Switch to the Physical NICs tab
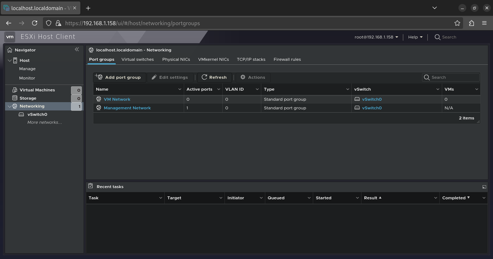Image resolution: width=493 pixels, height=259 pixels. pyautogui.click(x=176, y=59)
